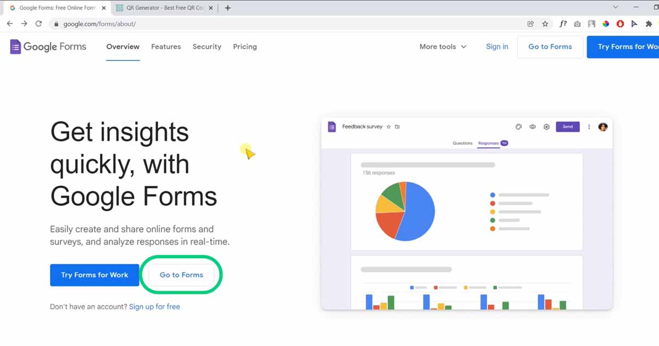Open the font finder 'f?' extension
The width and height of the screenshot is (659, 346).
(563, 24)
